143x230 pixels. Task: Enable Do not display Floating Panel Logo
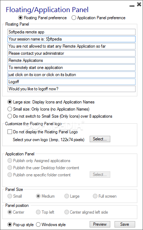pyautogui.click(x=43, y=132)
